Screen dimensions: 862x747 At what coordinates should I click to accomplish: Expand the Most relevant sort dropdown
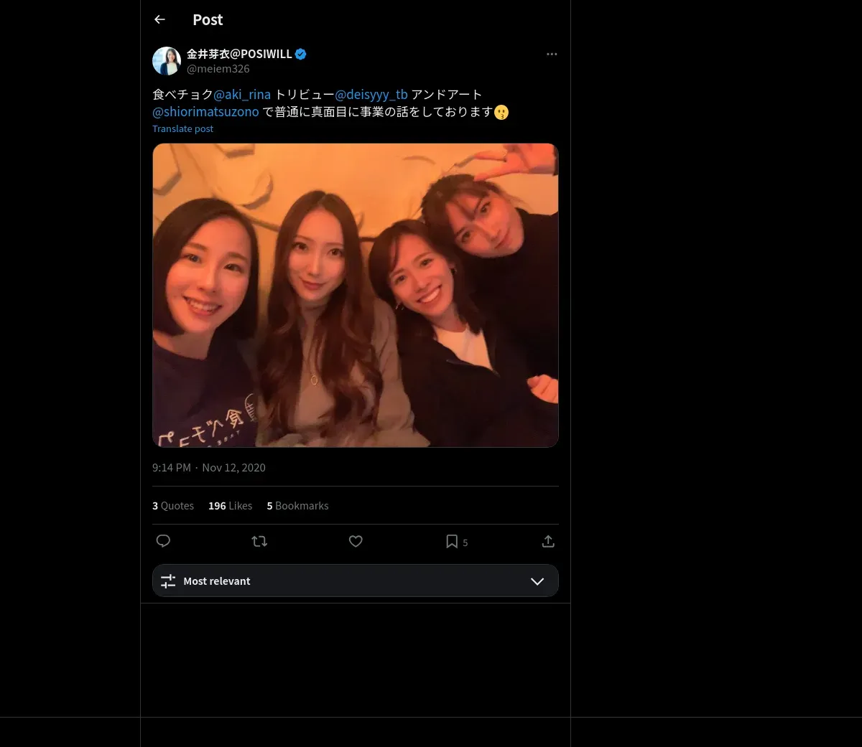(355, 581)
